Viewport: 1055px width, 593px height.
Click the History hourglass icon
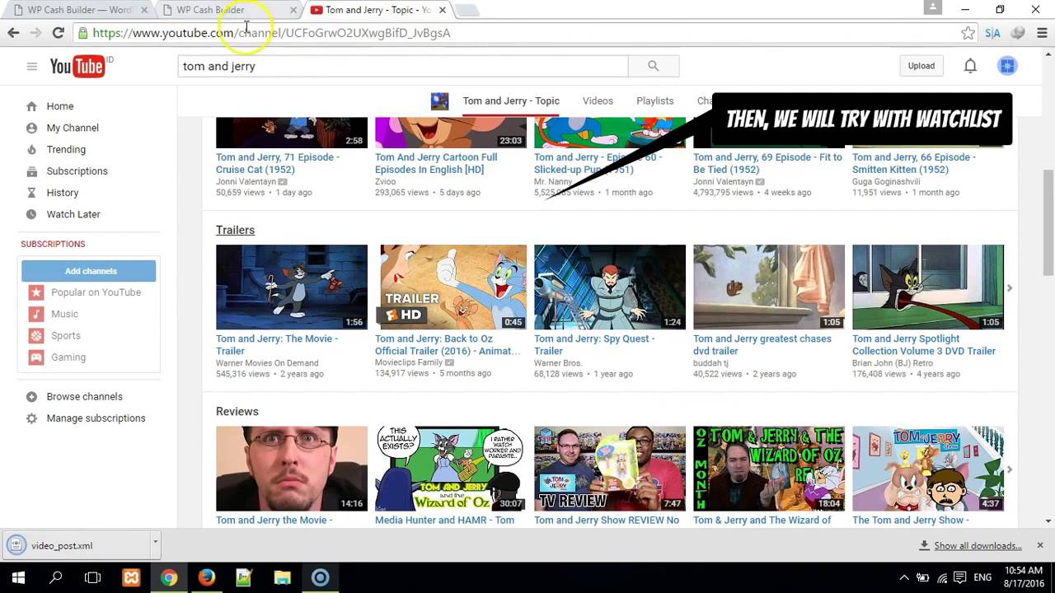point(31,193)
